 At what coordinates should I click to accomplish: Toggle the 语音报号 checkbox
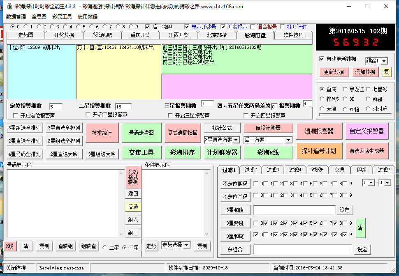coord(253,27)
